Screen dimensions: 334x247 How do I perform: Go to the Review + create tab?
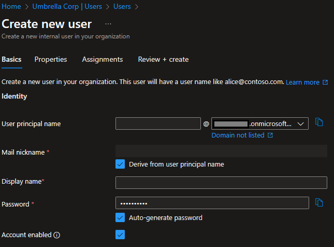tap(163, 59)
